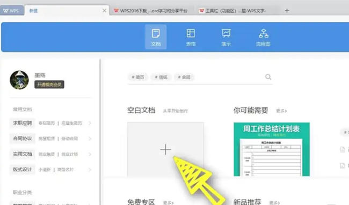Viewport: 349px width, 205px height.
Task: Open the WPS home button
Action: [x=11, y=11]
